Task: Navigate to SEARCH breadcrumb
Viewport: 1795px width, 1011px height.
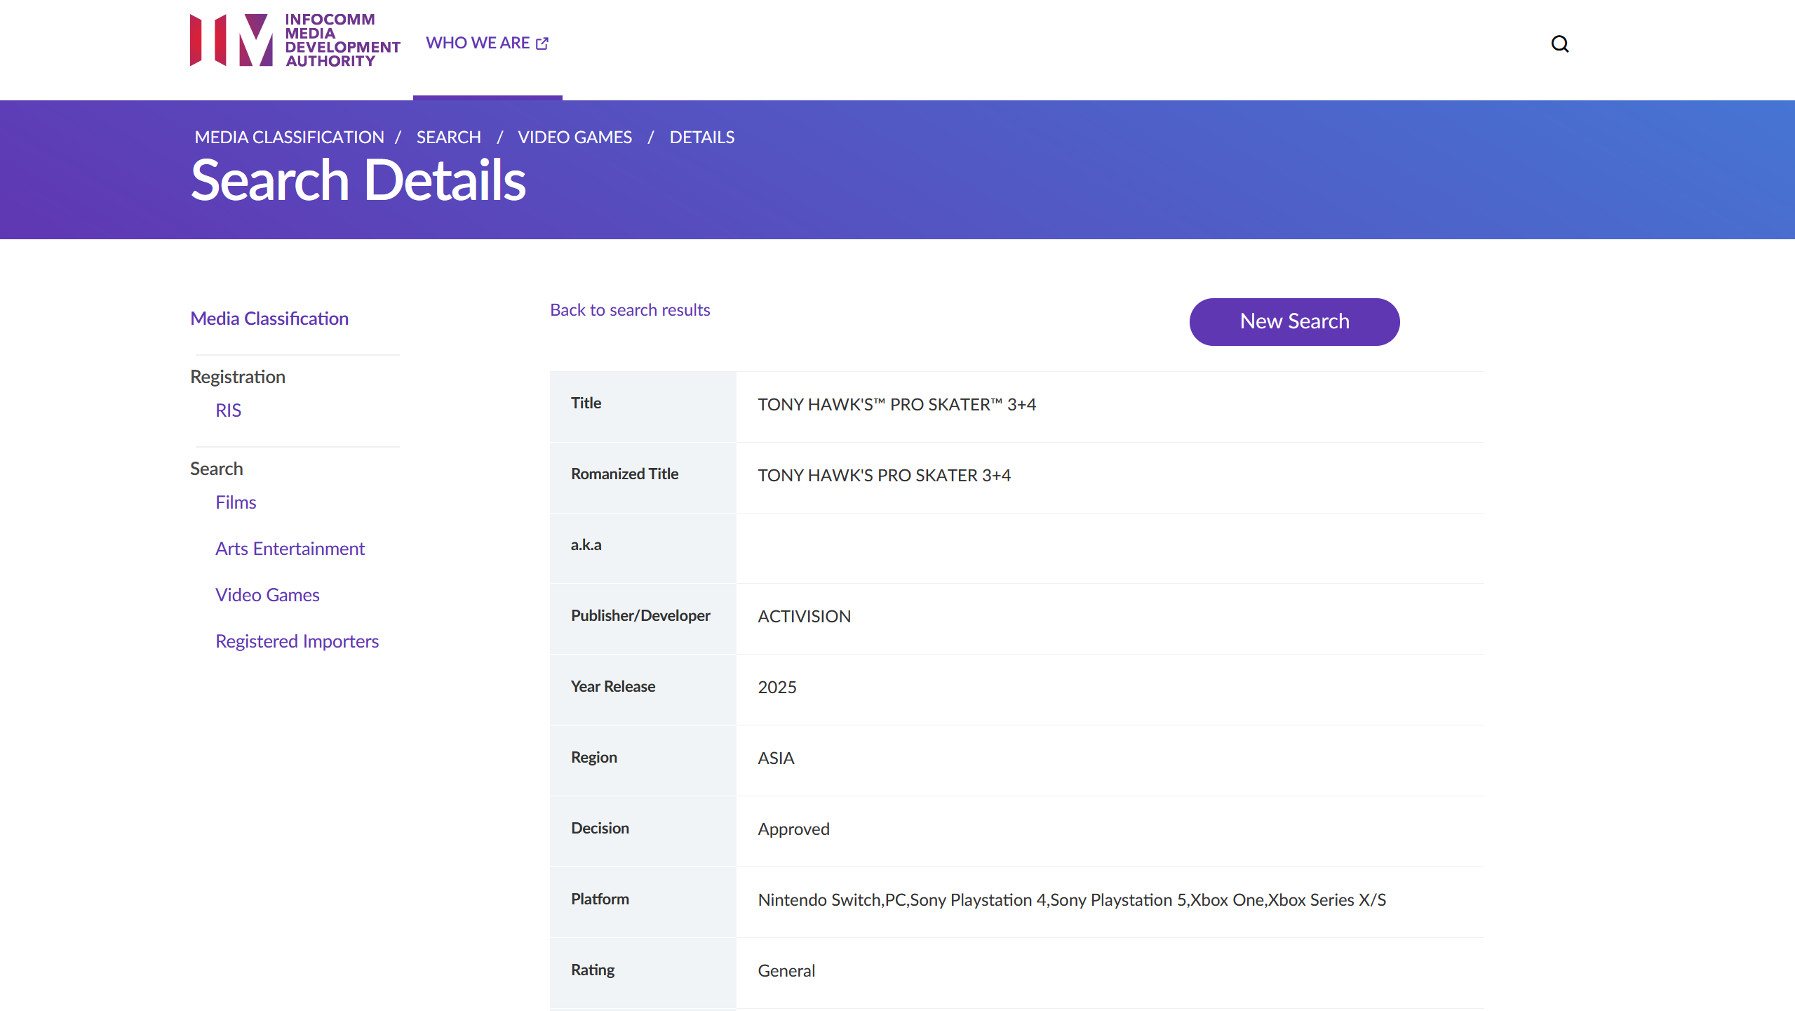Action: (448, 138)
